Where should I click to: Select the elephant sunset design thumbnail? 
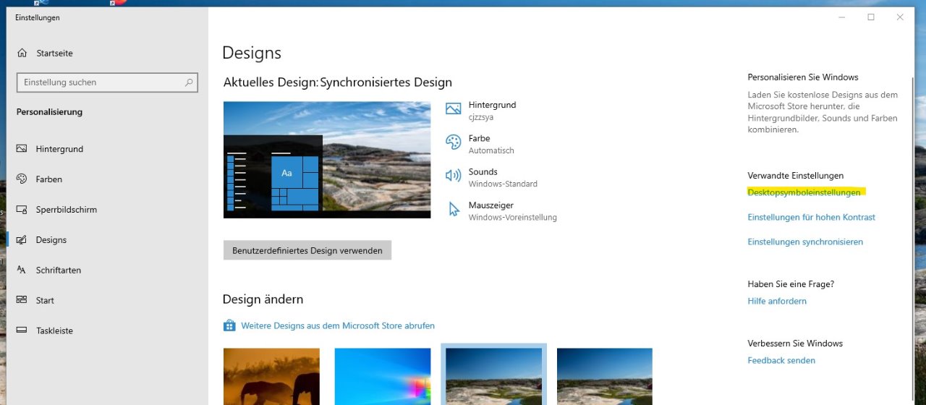[271, 376]
